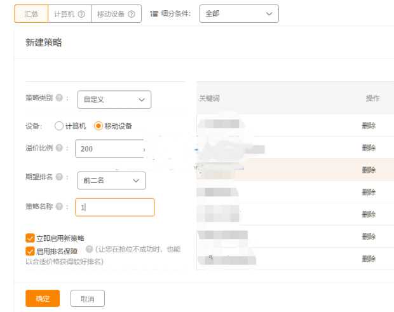This screenshot has width=394, height=312.
Task: Open the 期望排名 前二名 dropdown
Action: [x=111, y=180]
